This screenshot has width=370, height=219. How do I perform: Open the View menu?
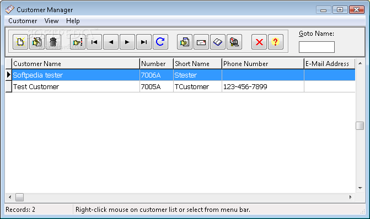coord(51,21)
